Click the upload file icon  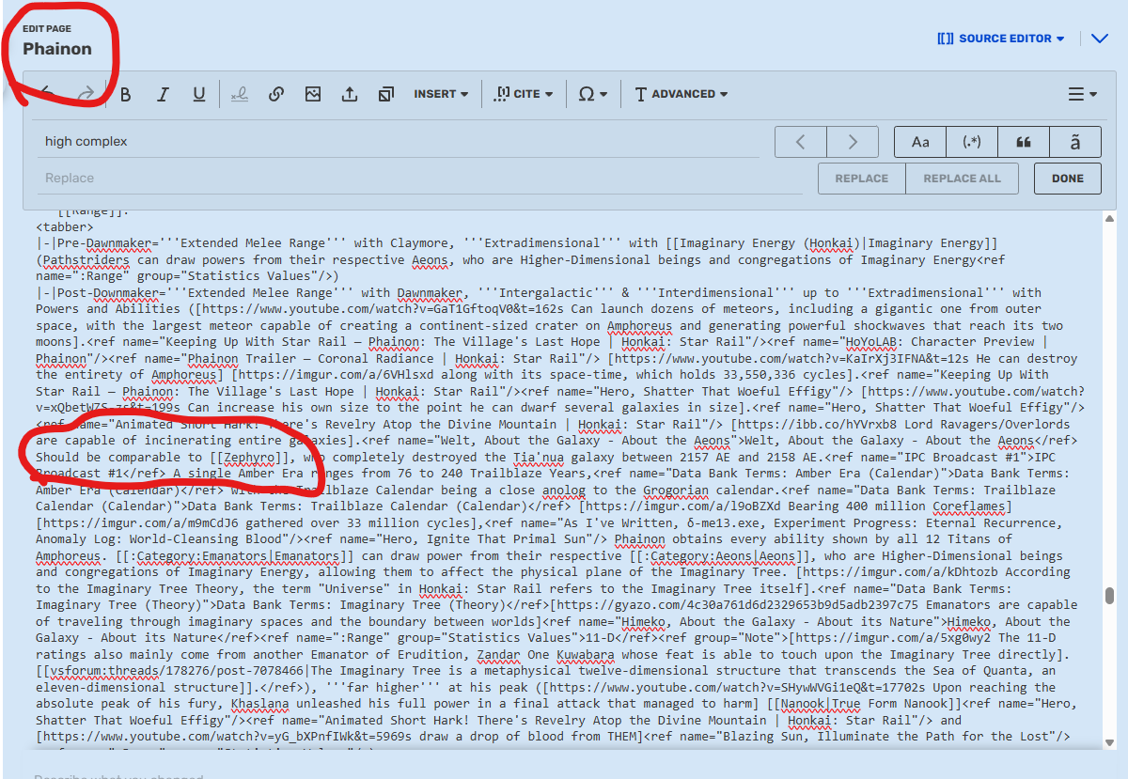coord(350,94)
